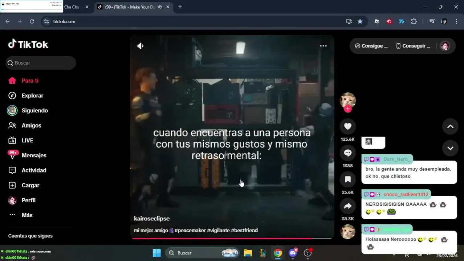This screenshot has height=261, width=464.
Task: Open the kairoseclipse creator username
Action: 152,219
